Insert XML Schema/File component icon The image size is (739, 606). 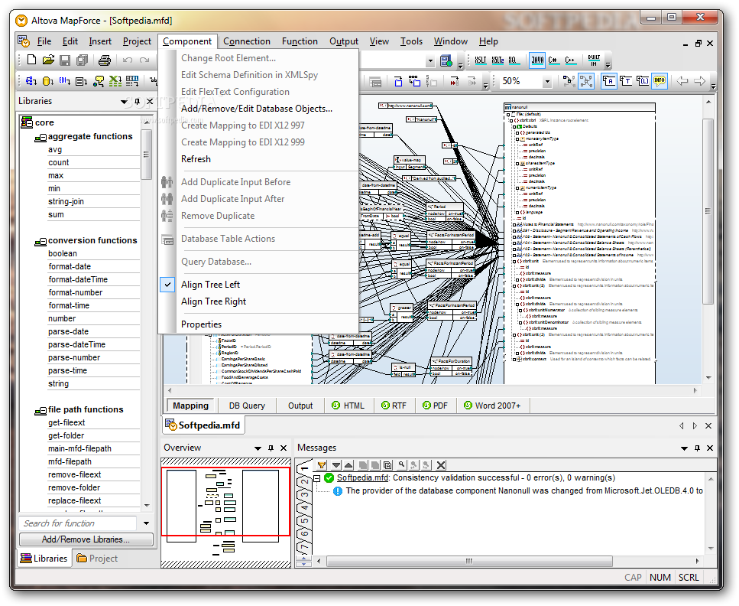point(31,81)
